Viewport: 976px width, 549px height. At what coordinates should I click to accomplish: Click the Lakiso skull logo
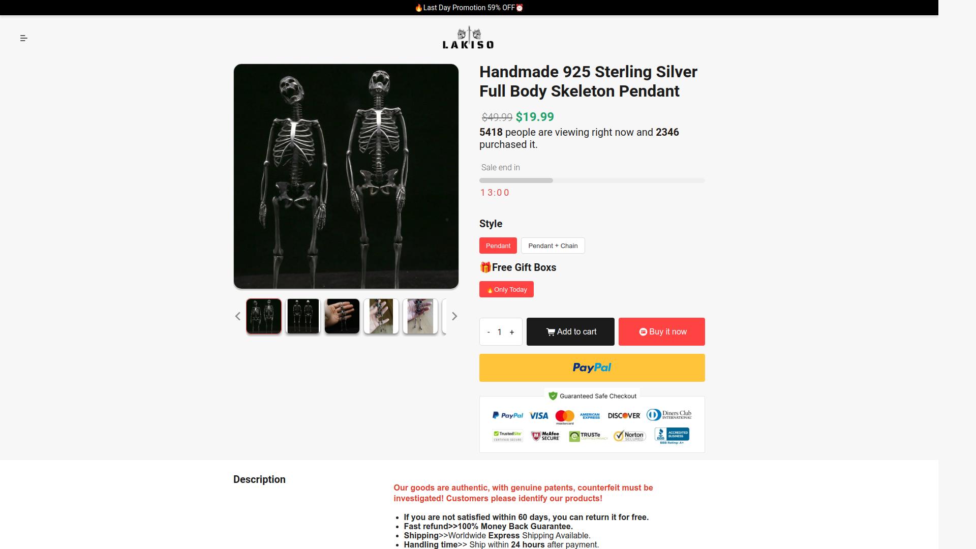pyautogui.click(x=468, y=38)
